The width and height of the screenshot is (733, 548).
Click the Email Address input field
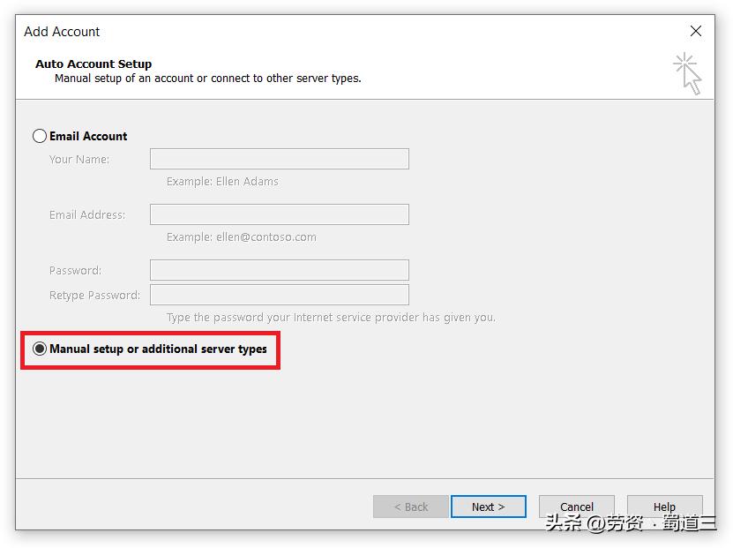[x=279, y=214]
